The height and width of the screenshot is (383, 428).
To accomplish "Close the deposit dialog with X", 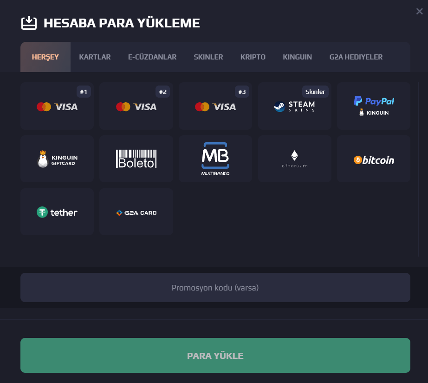I will (x=419, y=11).
